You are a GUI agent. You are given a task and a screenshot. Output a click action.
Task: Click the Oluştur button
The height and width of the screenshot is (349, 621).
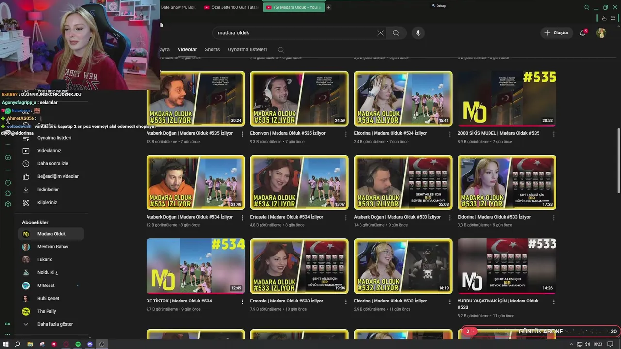pyautogui.click(x=556, y=33)
